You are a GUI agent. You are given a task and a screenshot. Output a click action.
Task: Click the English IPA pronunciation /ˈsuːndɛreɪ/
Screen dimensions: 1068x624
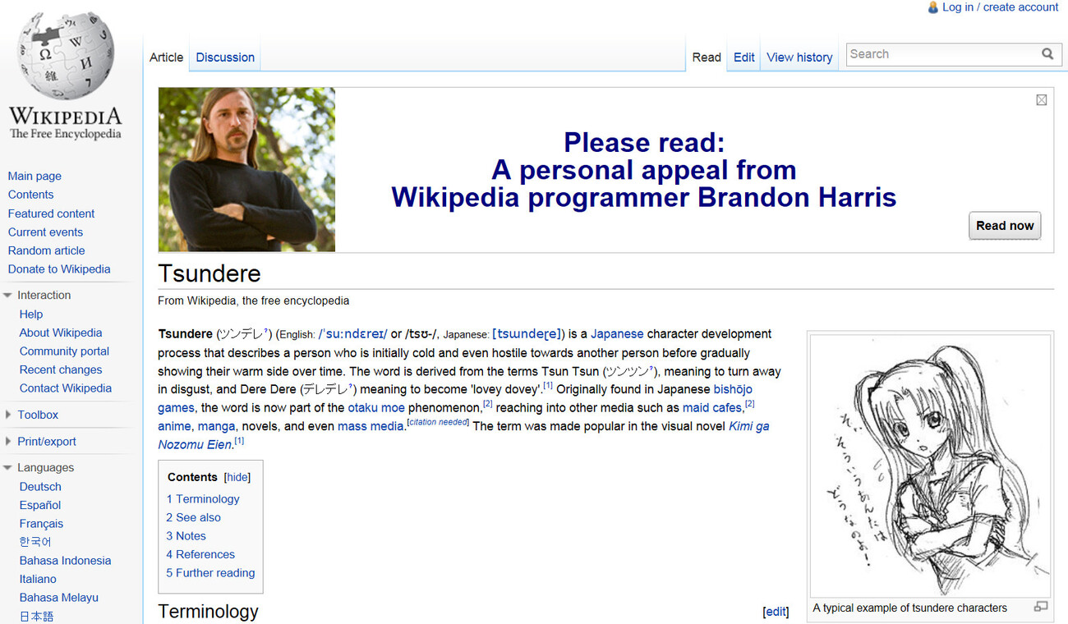pyautogui.click(x=352, y=335)
